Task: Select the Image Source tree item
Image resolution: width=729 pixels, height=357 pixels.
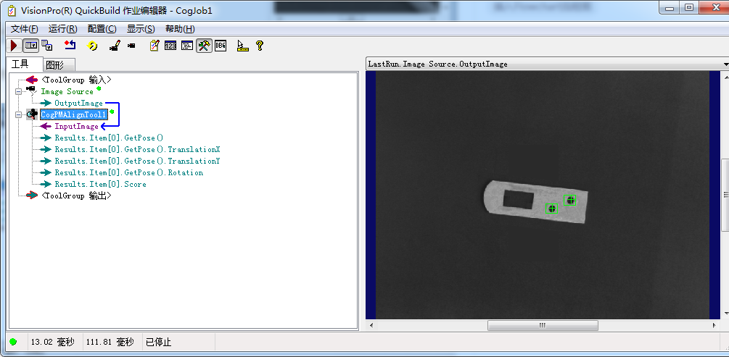Action: pos(67,91)
